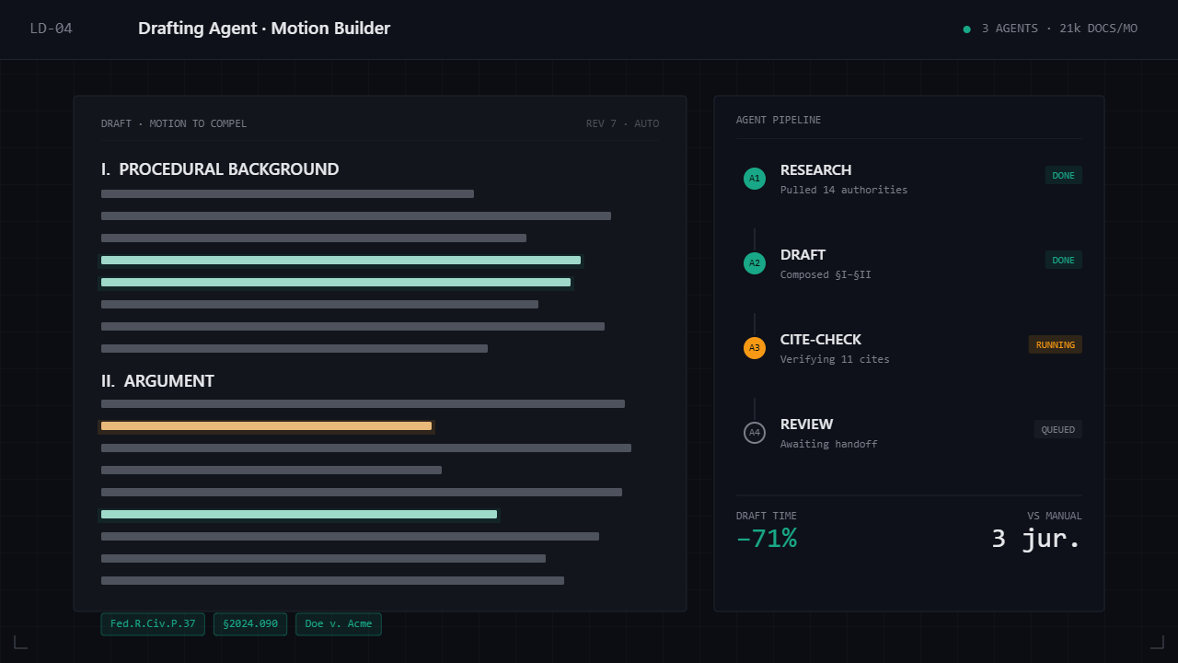Select the orange A3 Cite-Check agent icon

tap(755, 348)
